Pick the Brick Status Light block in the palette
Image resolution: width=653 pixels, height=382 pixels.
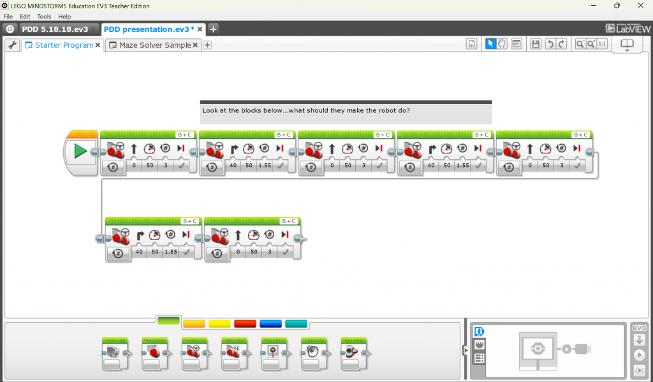pos(354,353)
